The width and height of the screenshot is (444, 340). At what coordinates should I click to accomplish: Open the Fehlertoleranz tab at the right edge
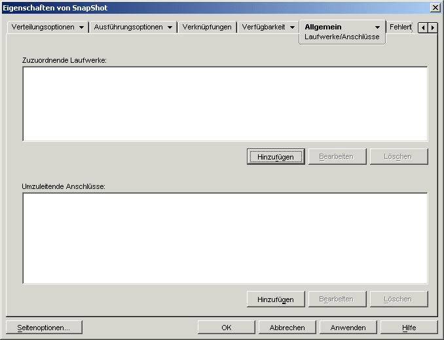coord(399,27)
